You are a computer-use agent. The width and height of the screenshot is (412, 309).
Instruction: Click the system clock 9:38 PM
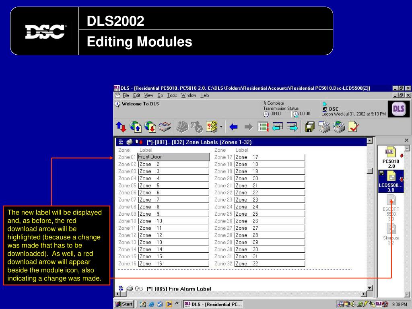point(400,304)
